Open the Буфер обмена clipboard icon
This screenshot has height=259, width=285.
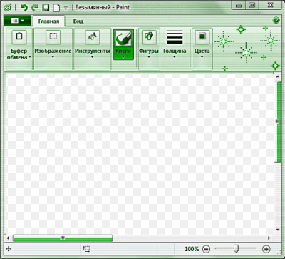click(x=19, y=37)
